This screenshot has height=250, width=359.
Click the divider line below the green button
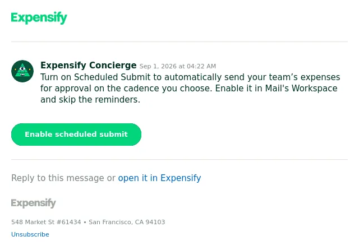click(x=179, y=159)
